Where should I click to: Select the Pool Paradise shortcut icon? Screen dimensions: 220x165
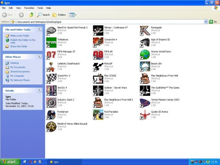point(98,115)
